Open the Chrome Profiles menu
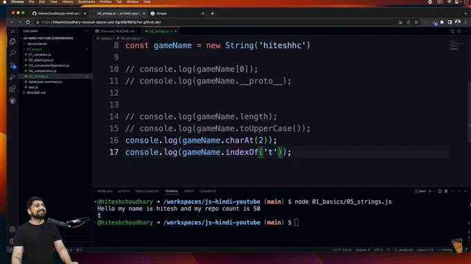This screenshot has height=264, width=471. tap(105, 2)
